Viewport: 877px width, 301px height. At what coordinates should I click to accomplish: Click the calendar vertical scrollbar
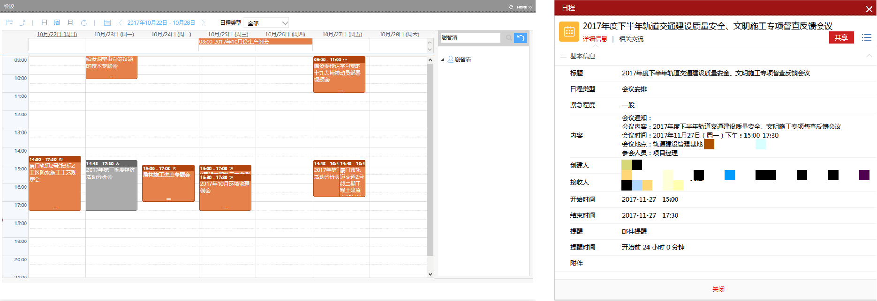pos(430,159)
